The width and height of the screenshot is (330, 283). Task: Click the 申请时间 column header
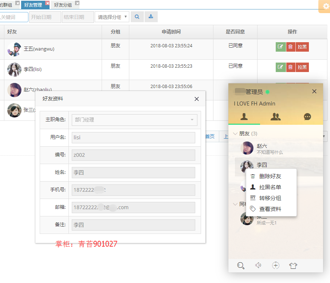tap(171, 32)
